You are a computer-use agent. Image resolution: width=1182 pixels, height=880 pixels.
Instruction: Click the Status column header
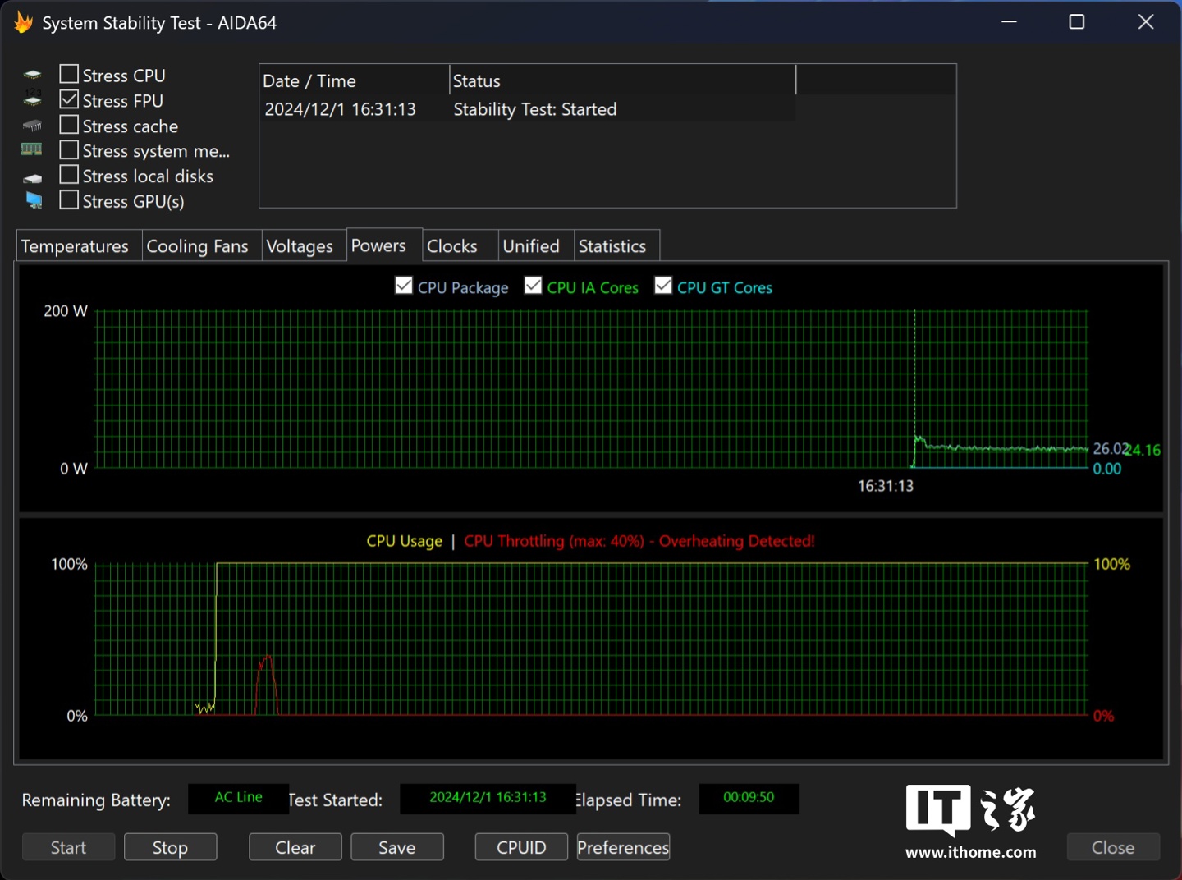pos(623,80)
